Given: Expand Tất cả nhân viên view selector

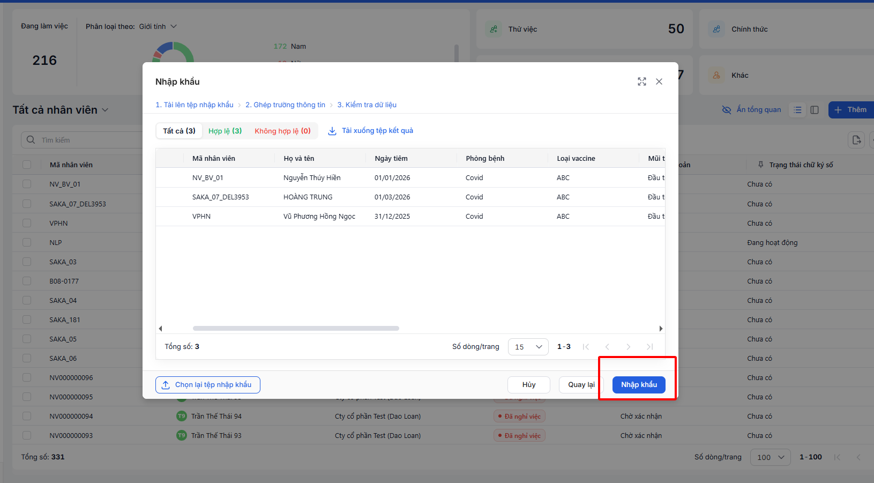Looking at the screenshot, I should 105,110.
